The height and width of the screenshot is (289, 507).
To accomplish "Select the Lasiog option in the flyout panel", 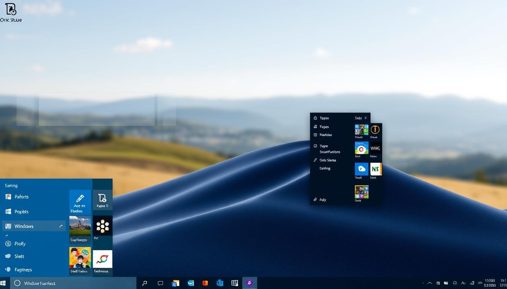I will 324,168.
